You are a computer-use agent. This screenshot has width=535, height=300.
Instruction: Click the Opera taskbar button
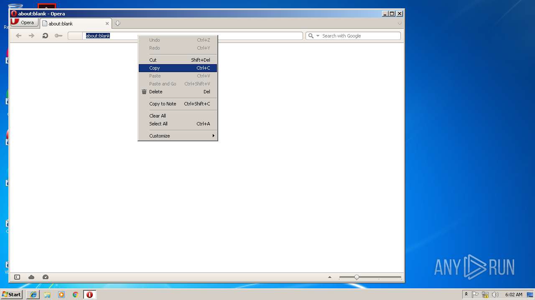[x=89, y=295]
